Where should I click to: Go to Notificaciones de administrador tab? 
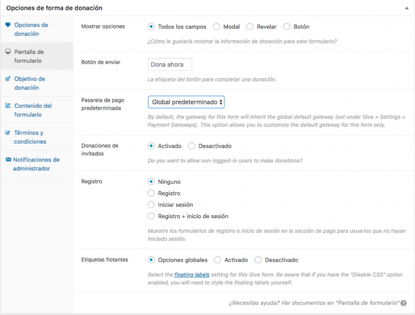(x=36, y=164)
